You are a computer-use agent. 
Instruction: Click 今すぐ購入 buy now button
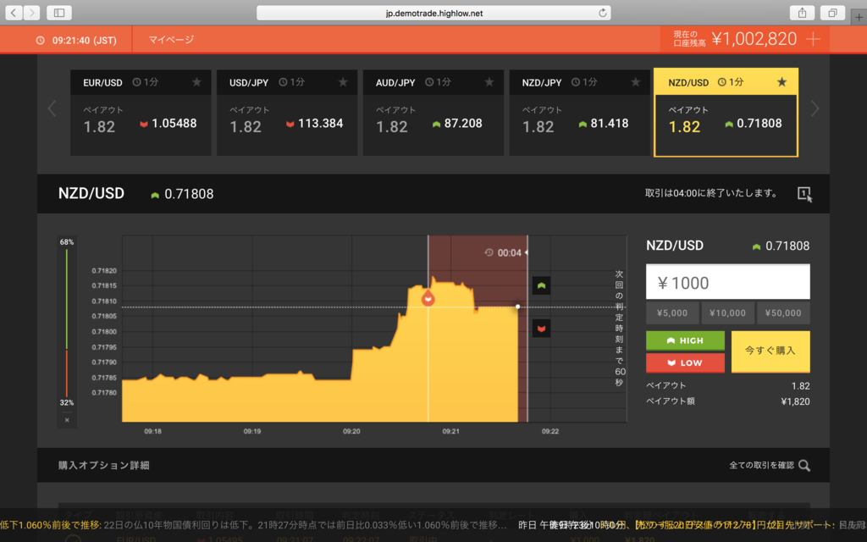[770, 351]
